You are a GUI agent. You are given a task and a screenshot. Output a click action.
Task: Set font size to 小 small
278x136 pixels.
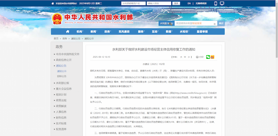[189, 57]
